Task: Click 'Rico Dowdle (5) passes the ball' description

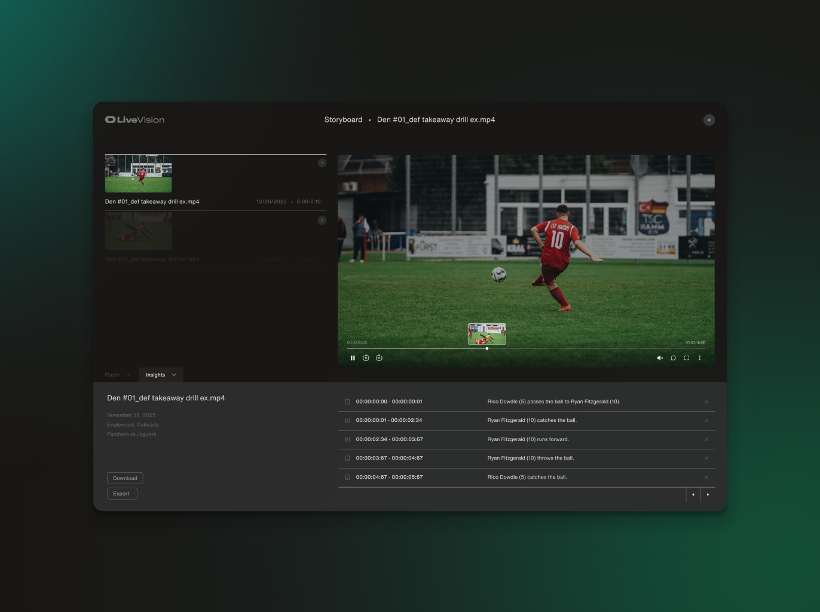Action: coord(554,402)
